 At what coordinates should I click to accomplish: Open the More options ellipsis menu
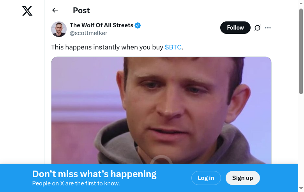(268, 28)
